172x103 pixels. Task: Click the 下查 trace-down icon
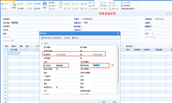[110, 6]
